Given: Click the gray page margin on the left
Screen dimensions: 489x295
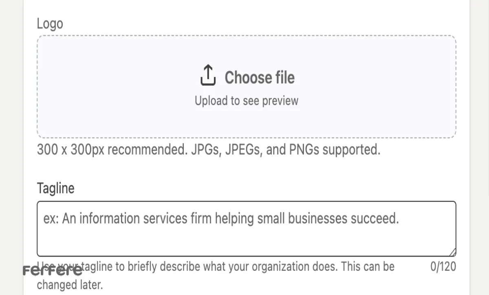Looking at the screenshot, I should (x=11, y=147).
